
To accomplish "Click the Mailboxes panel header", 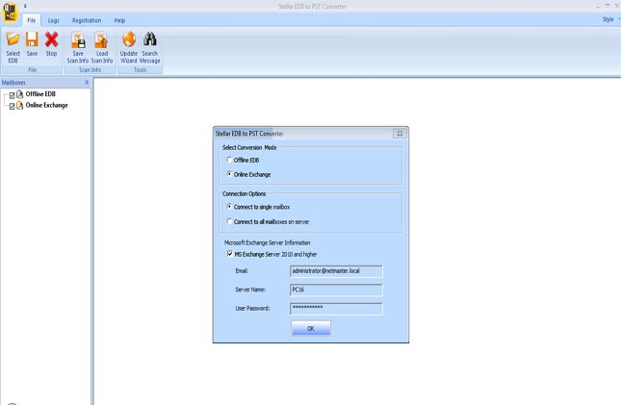I will pyautogui.click(x=45, y=83).
